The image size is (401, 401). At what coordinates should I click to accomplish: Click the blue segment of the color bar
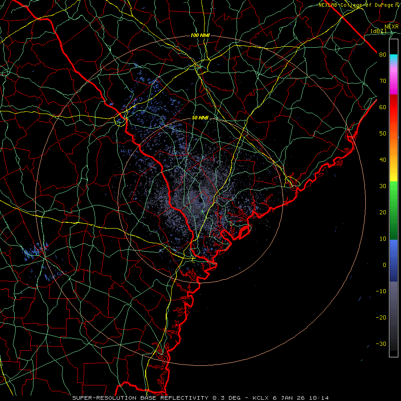393,260
